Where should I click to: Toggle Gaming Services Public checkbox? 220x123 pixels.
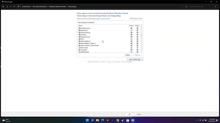(x=137, y=32)
